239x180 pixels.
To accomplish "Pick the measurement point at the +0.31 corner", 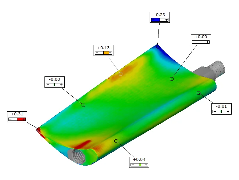I will click(38, 129).
